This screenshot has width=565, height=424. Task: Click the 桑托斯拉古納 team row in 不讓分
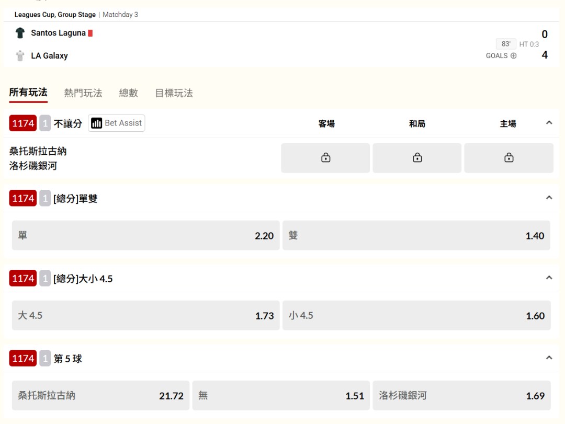pos(38,151)
